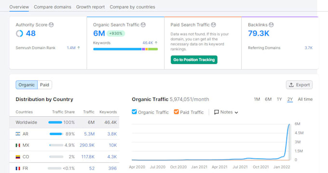Open the 3.7K referring domains link
The height and width of the screenshot is (173, 328).
point(309,48)
